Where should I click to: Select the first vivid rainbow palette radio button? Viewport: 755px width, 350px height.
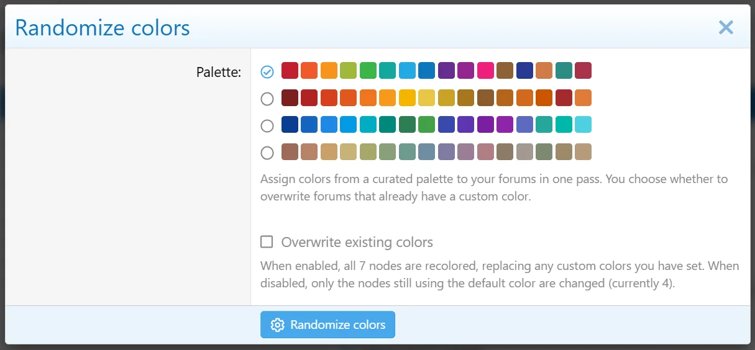coord(267,72)
